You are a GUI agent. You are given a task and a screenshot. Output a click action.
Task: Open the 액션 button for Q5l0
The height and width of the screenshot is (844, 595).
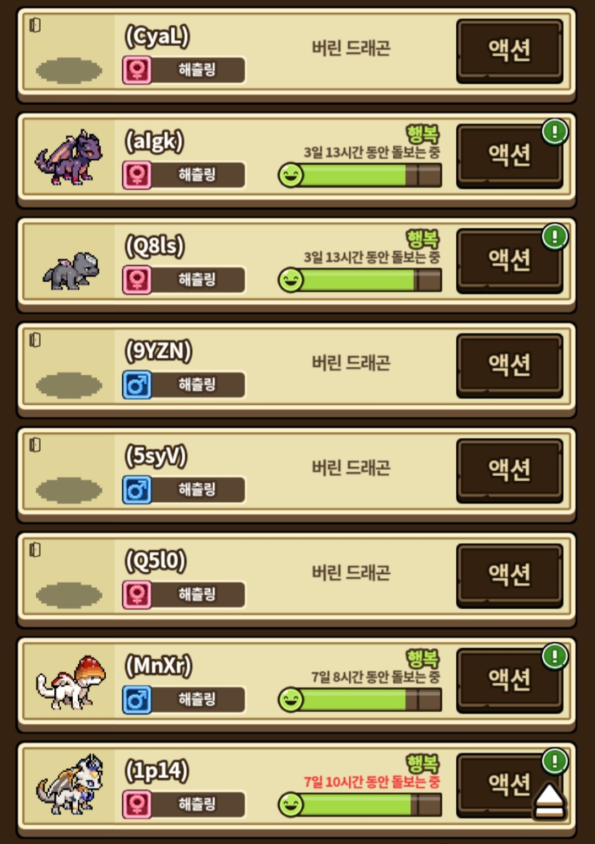(510, 576)
